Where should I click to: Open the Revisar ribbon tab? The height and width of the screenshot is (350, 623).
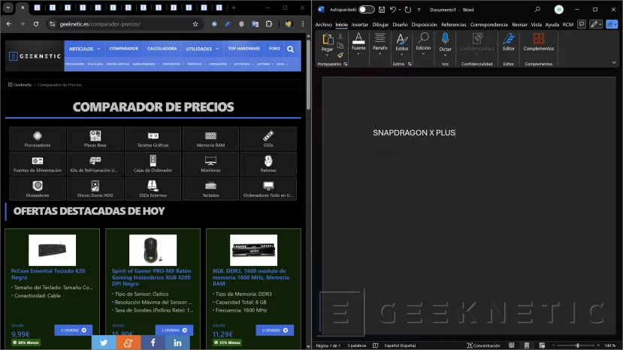pos(519,25)
